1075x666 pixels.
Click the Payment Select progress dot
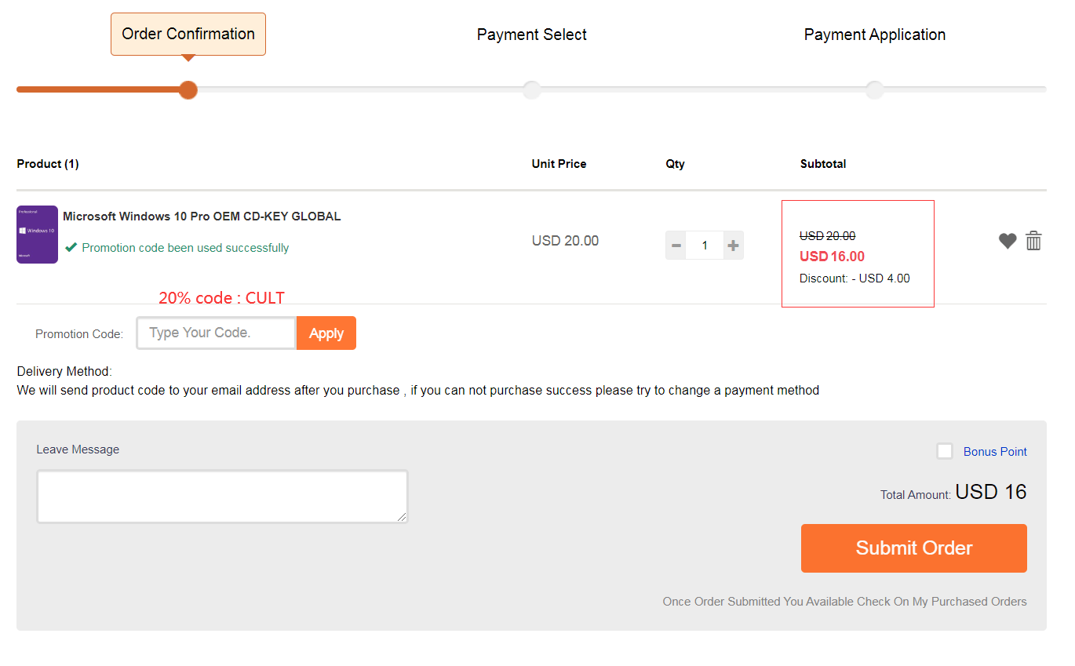click(531, 90)
